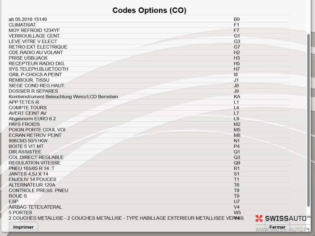Click the Codes Options (CO) heading

coord(149,10)
